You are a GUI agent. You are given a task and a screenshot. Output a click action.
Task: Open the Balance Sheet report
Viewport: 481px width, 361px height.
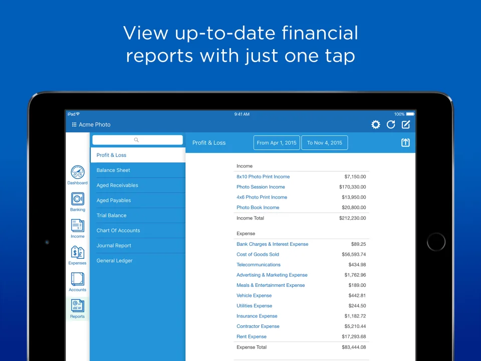[x=138, y=170]
